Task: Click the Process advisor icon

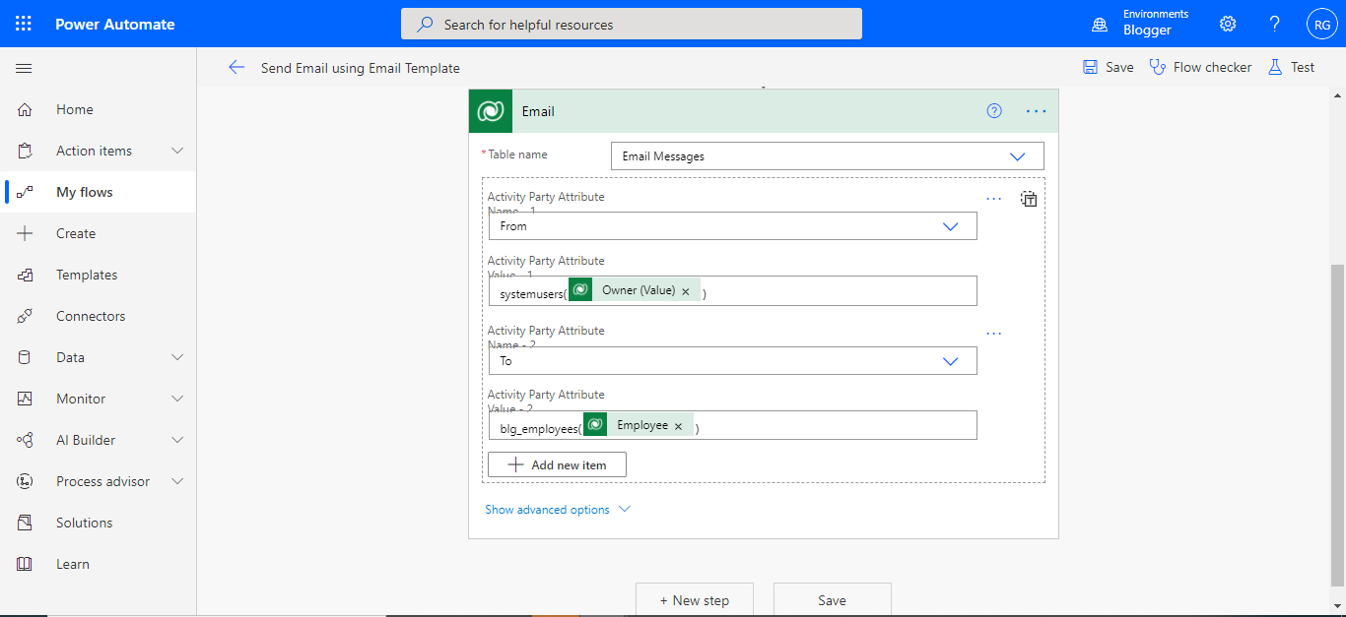Action: pyautogui.click(x=25, y=481)
